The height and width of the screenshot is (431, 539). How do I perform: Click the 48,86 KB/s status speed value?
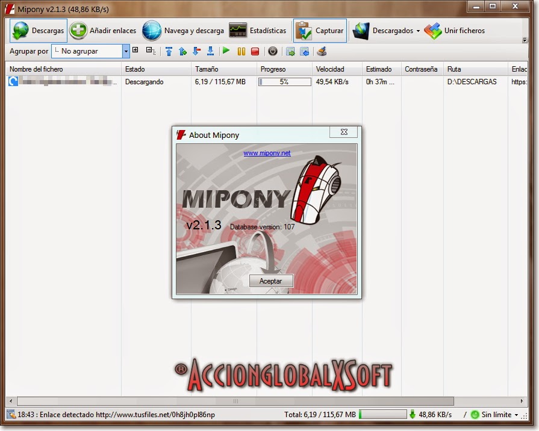point(435,415)
